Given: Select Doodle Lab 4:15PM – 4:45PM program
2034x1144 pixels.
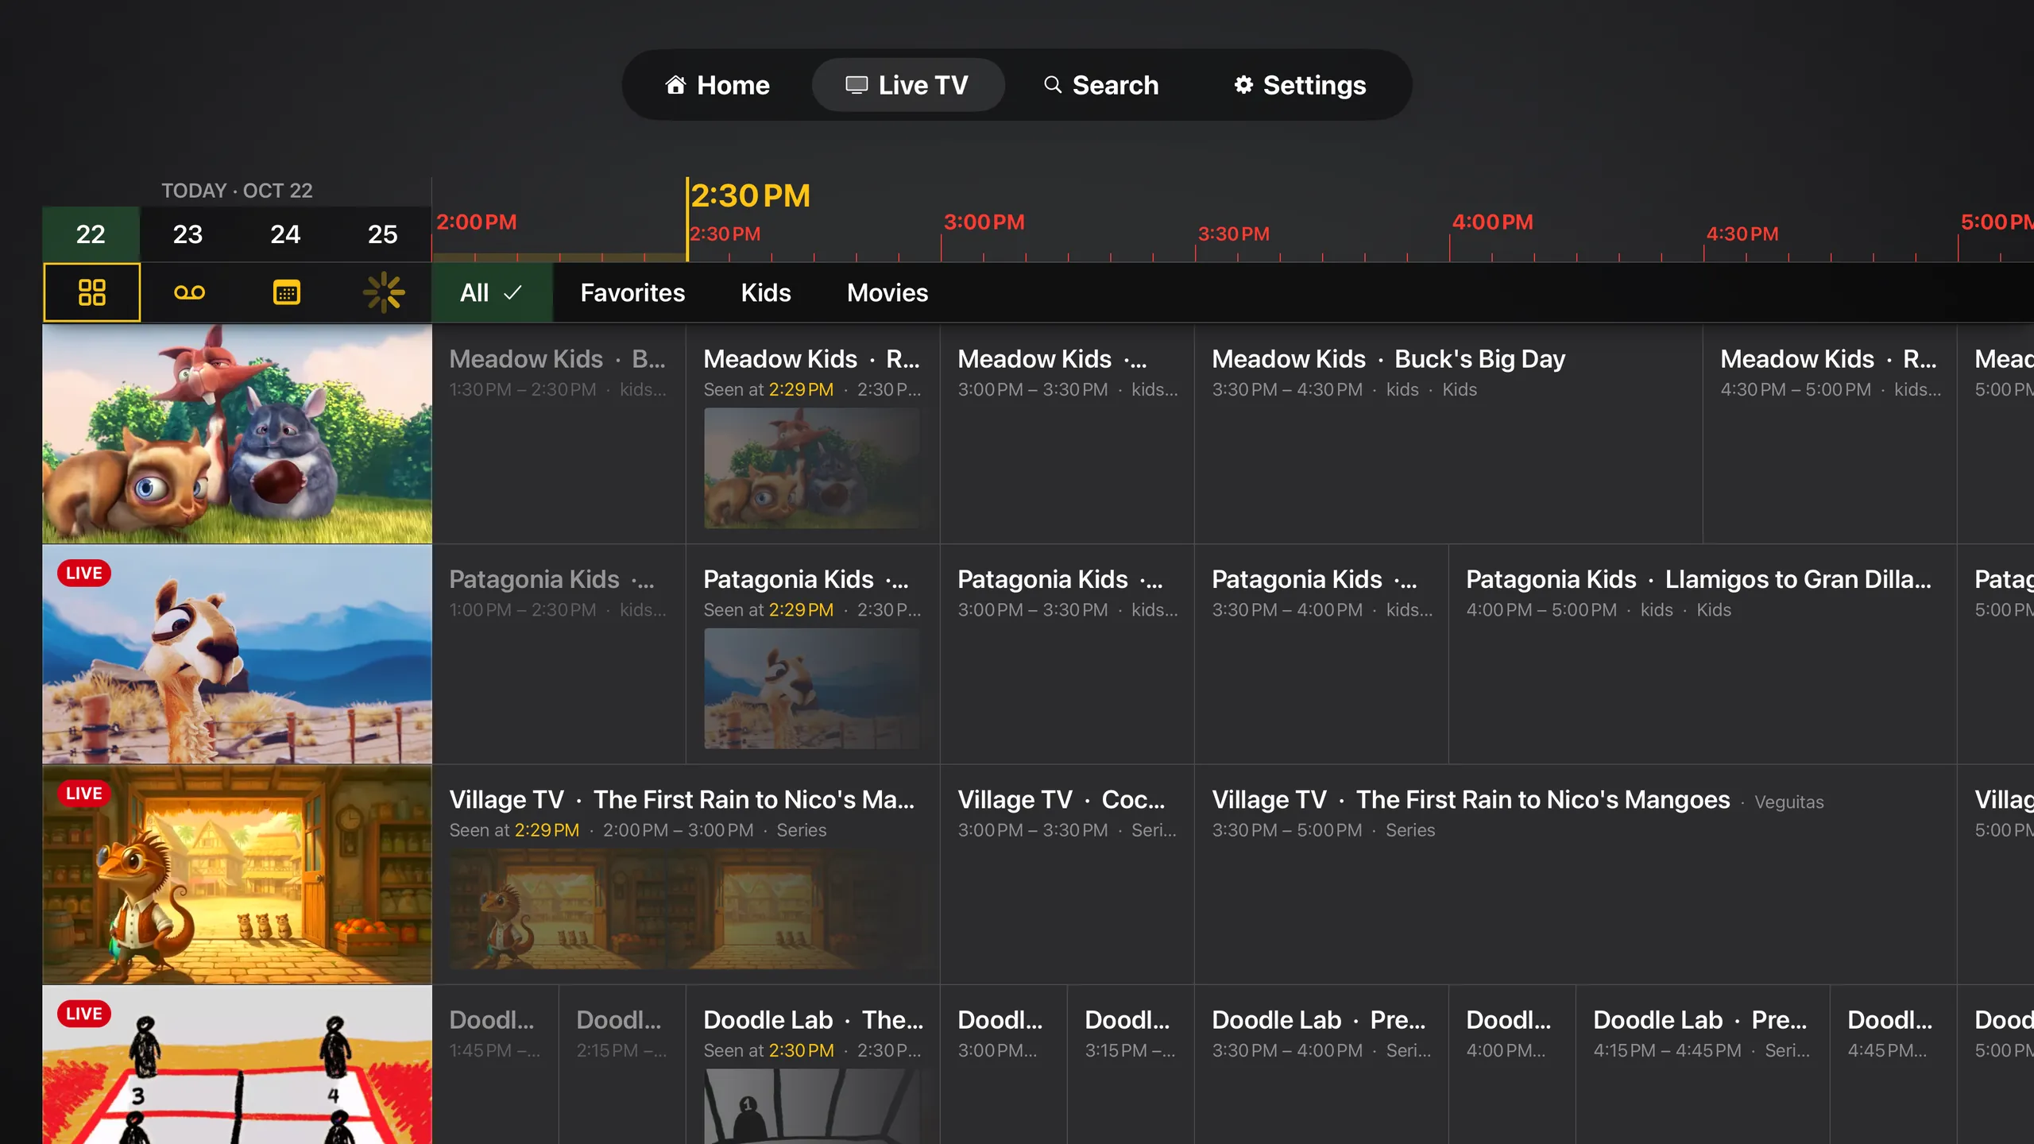Looking at the screenshot, I should coord(1703,1065).
